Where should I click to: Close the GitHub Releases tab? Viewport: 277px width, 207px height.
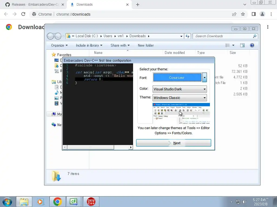63,5
